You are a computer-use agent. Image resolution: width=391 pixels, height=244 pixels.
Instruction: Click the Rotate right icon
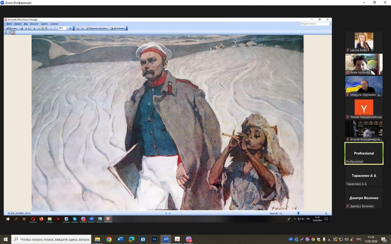coord(82,28)
